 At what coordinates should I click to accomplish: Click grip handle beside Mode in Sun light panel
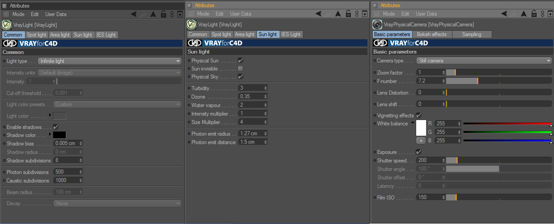(x=191, y=14)
